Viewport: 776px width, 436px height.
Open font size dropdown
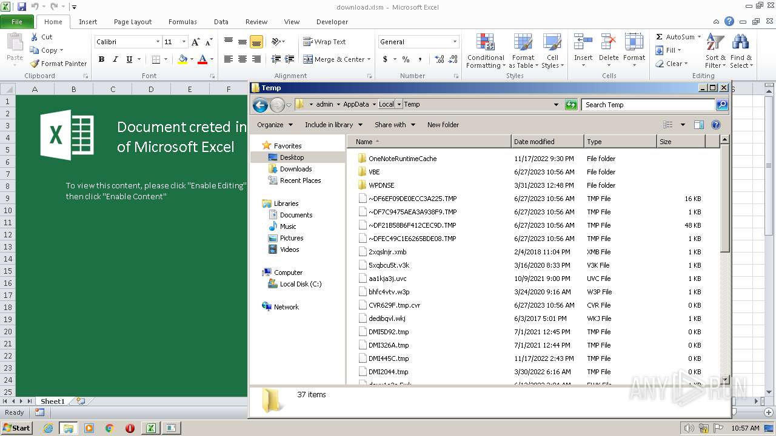click(x=184, y=42)
